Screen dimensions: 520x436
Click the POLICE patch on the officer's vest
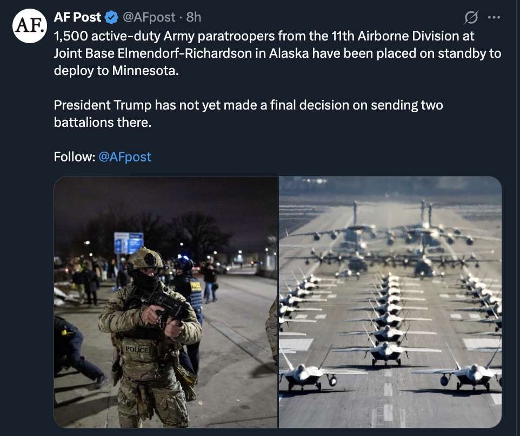[x=137, y=349]
